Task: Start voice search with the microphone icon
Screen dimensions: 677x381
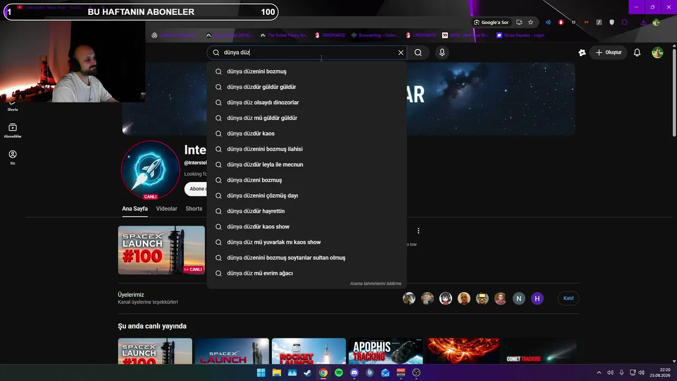Action: pyautogui.click(x=442, y=52)
